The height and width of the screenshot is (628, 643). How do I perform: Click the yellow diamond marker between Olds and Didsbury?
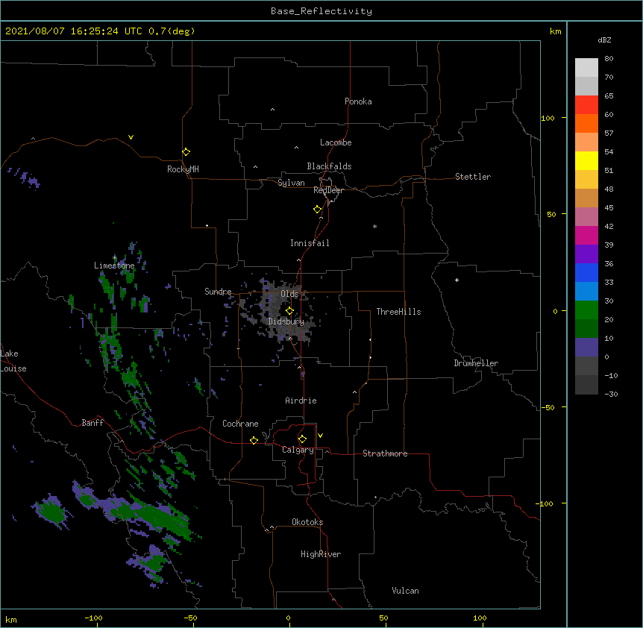click(289, 310)
